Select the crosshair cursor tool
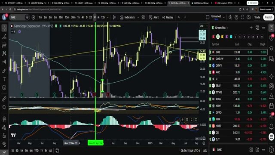Image resolution: width=275 pixels, height=155 pixels. point(4,28)
